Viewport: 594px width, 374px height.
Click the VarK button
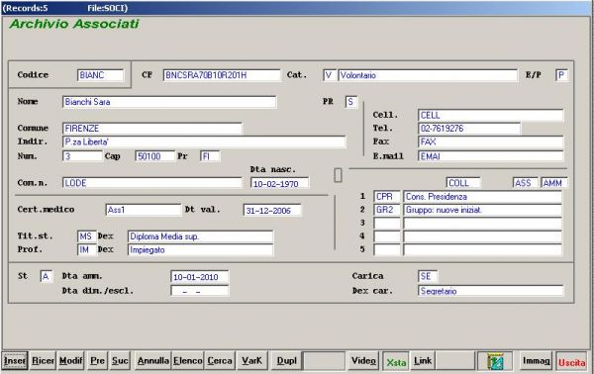pyautogui.click(x=251, y=361)
